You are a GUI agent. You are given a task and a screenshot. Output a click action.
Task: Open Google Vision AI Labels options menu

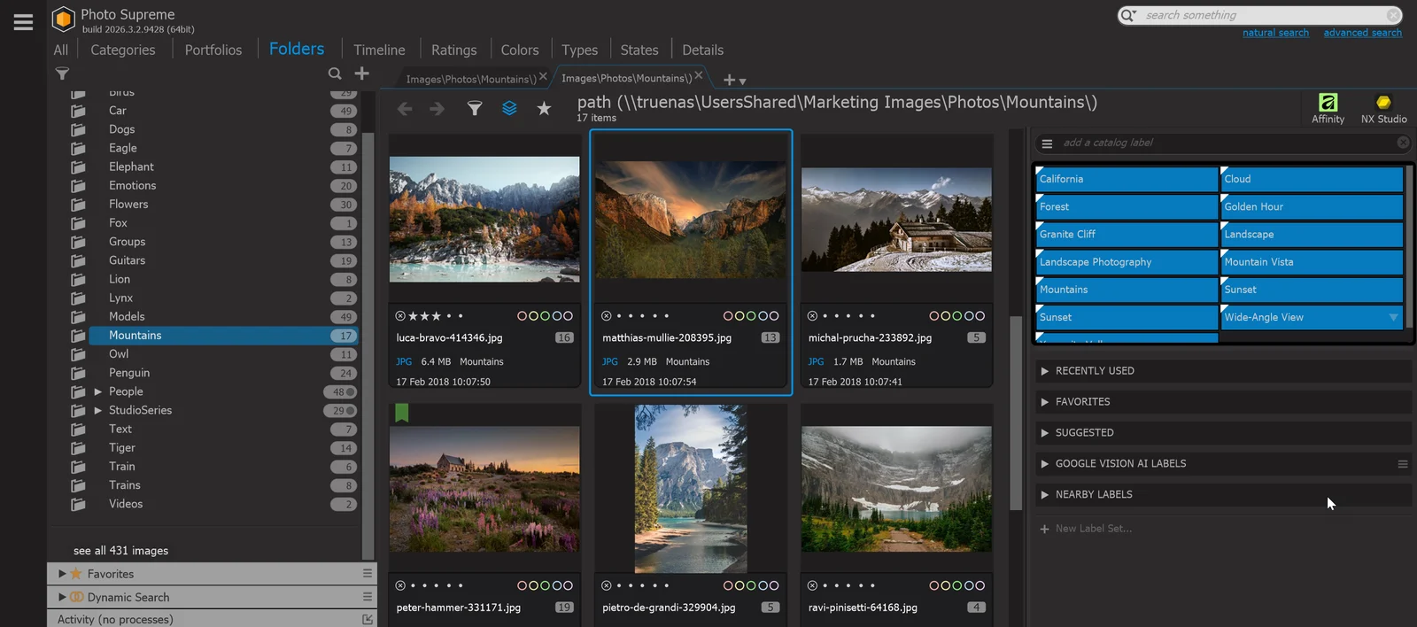click(x=1403, y=464)
